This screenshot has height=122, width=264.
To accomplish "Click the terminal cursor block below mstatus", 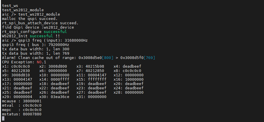I will (3, 119).
